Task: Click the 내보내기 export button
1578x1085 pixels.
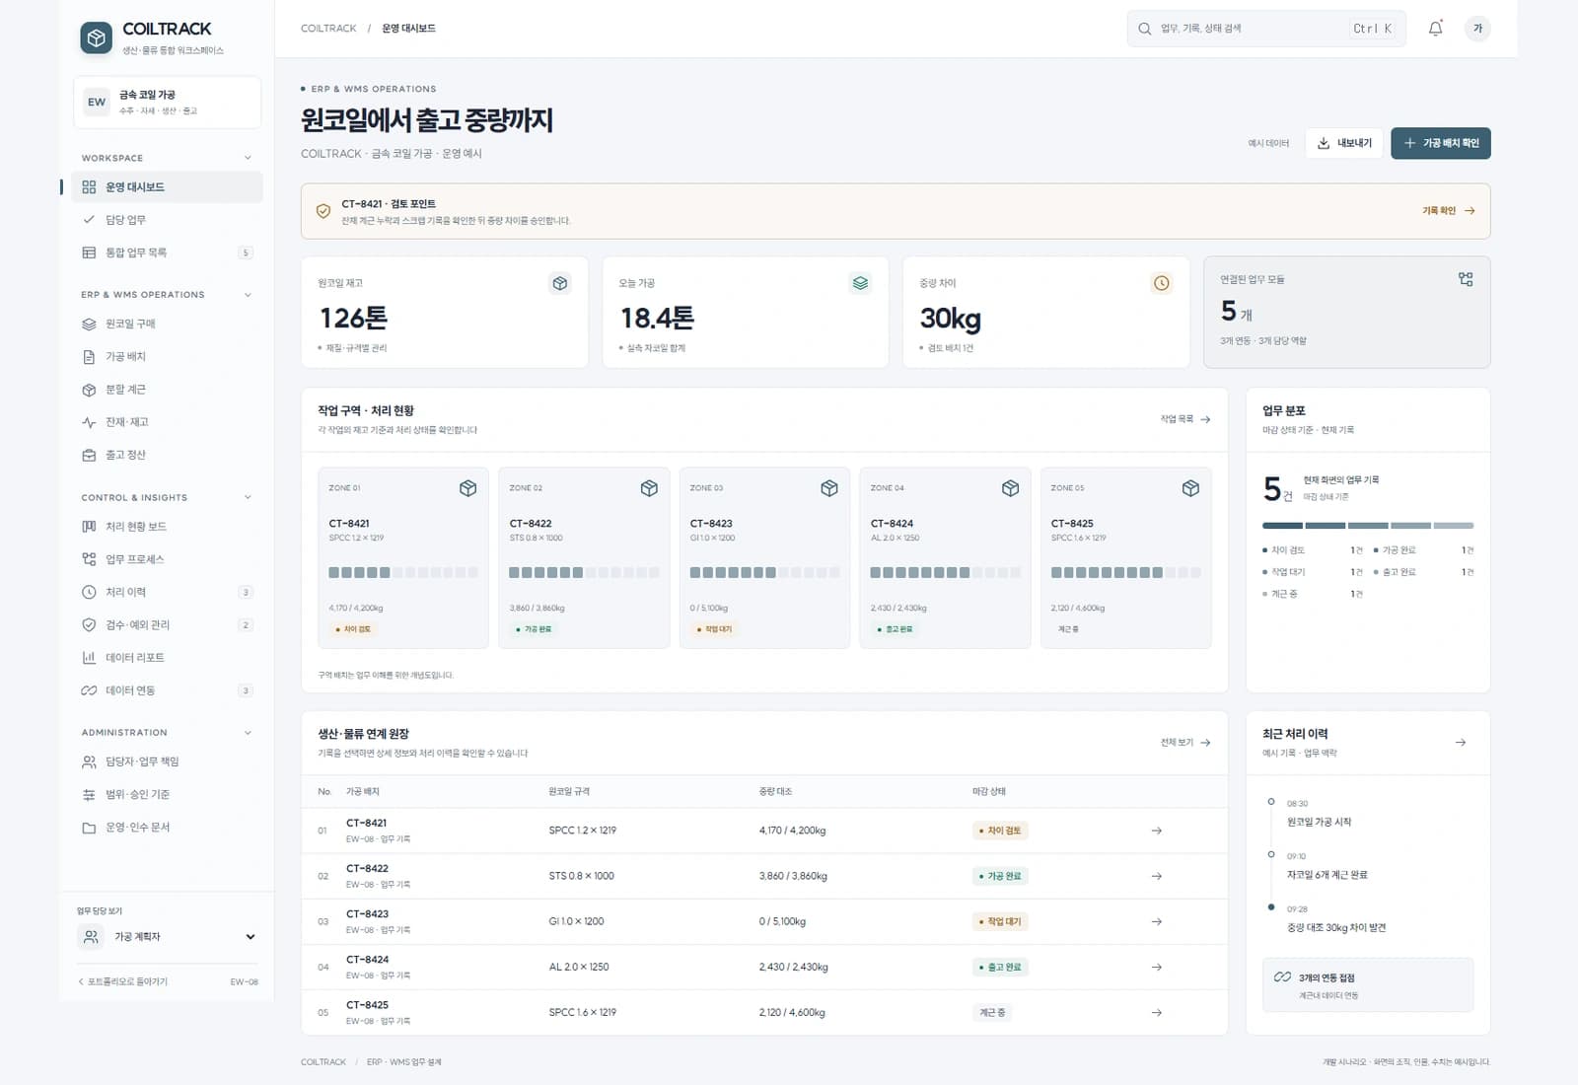Action: coord(1344,143)
